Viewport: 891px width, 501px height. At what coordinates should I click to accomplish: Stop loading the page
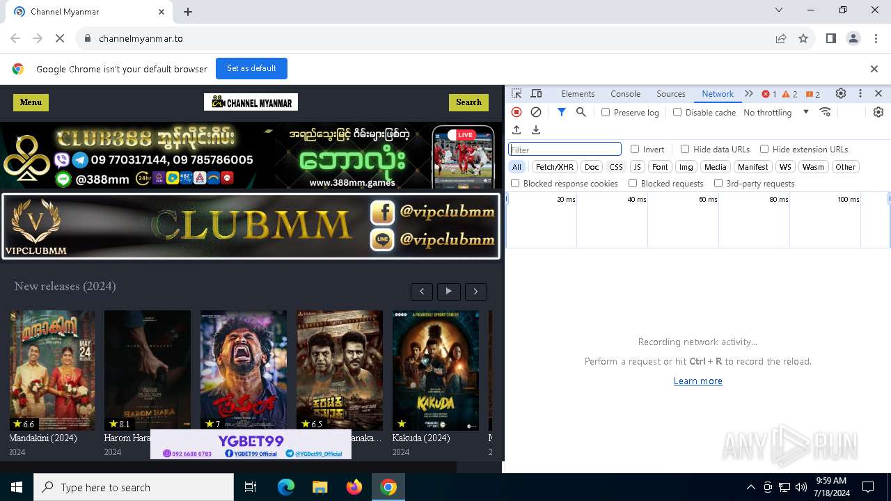(x=60, y=38)
